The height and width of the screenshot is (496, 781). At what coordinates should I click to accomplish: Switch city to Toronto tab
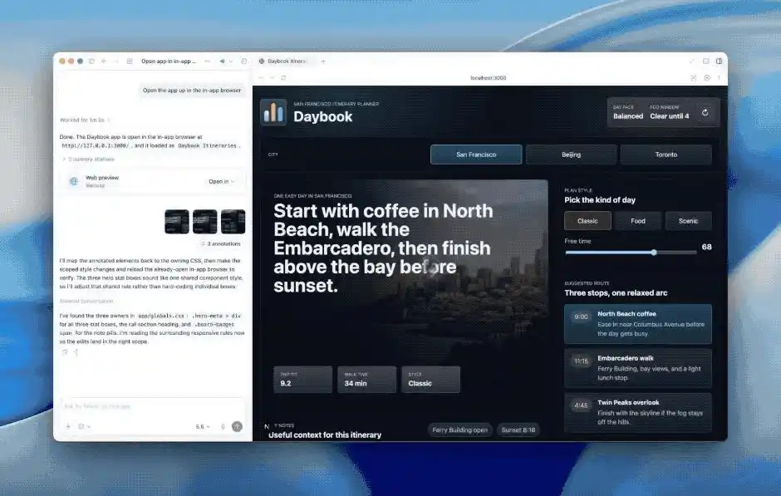click(666, 155)
